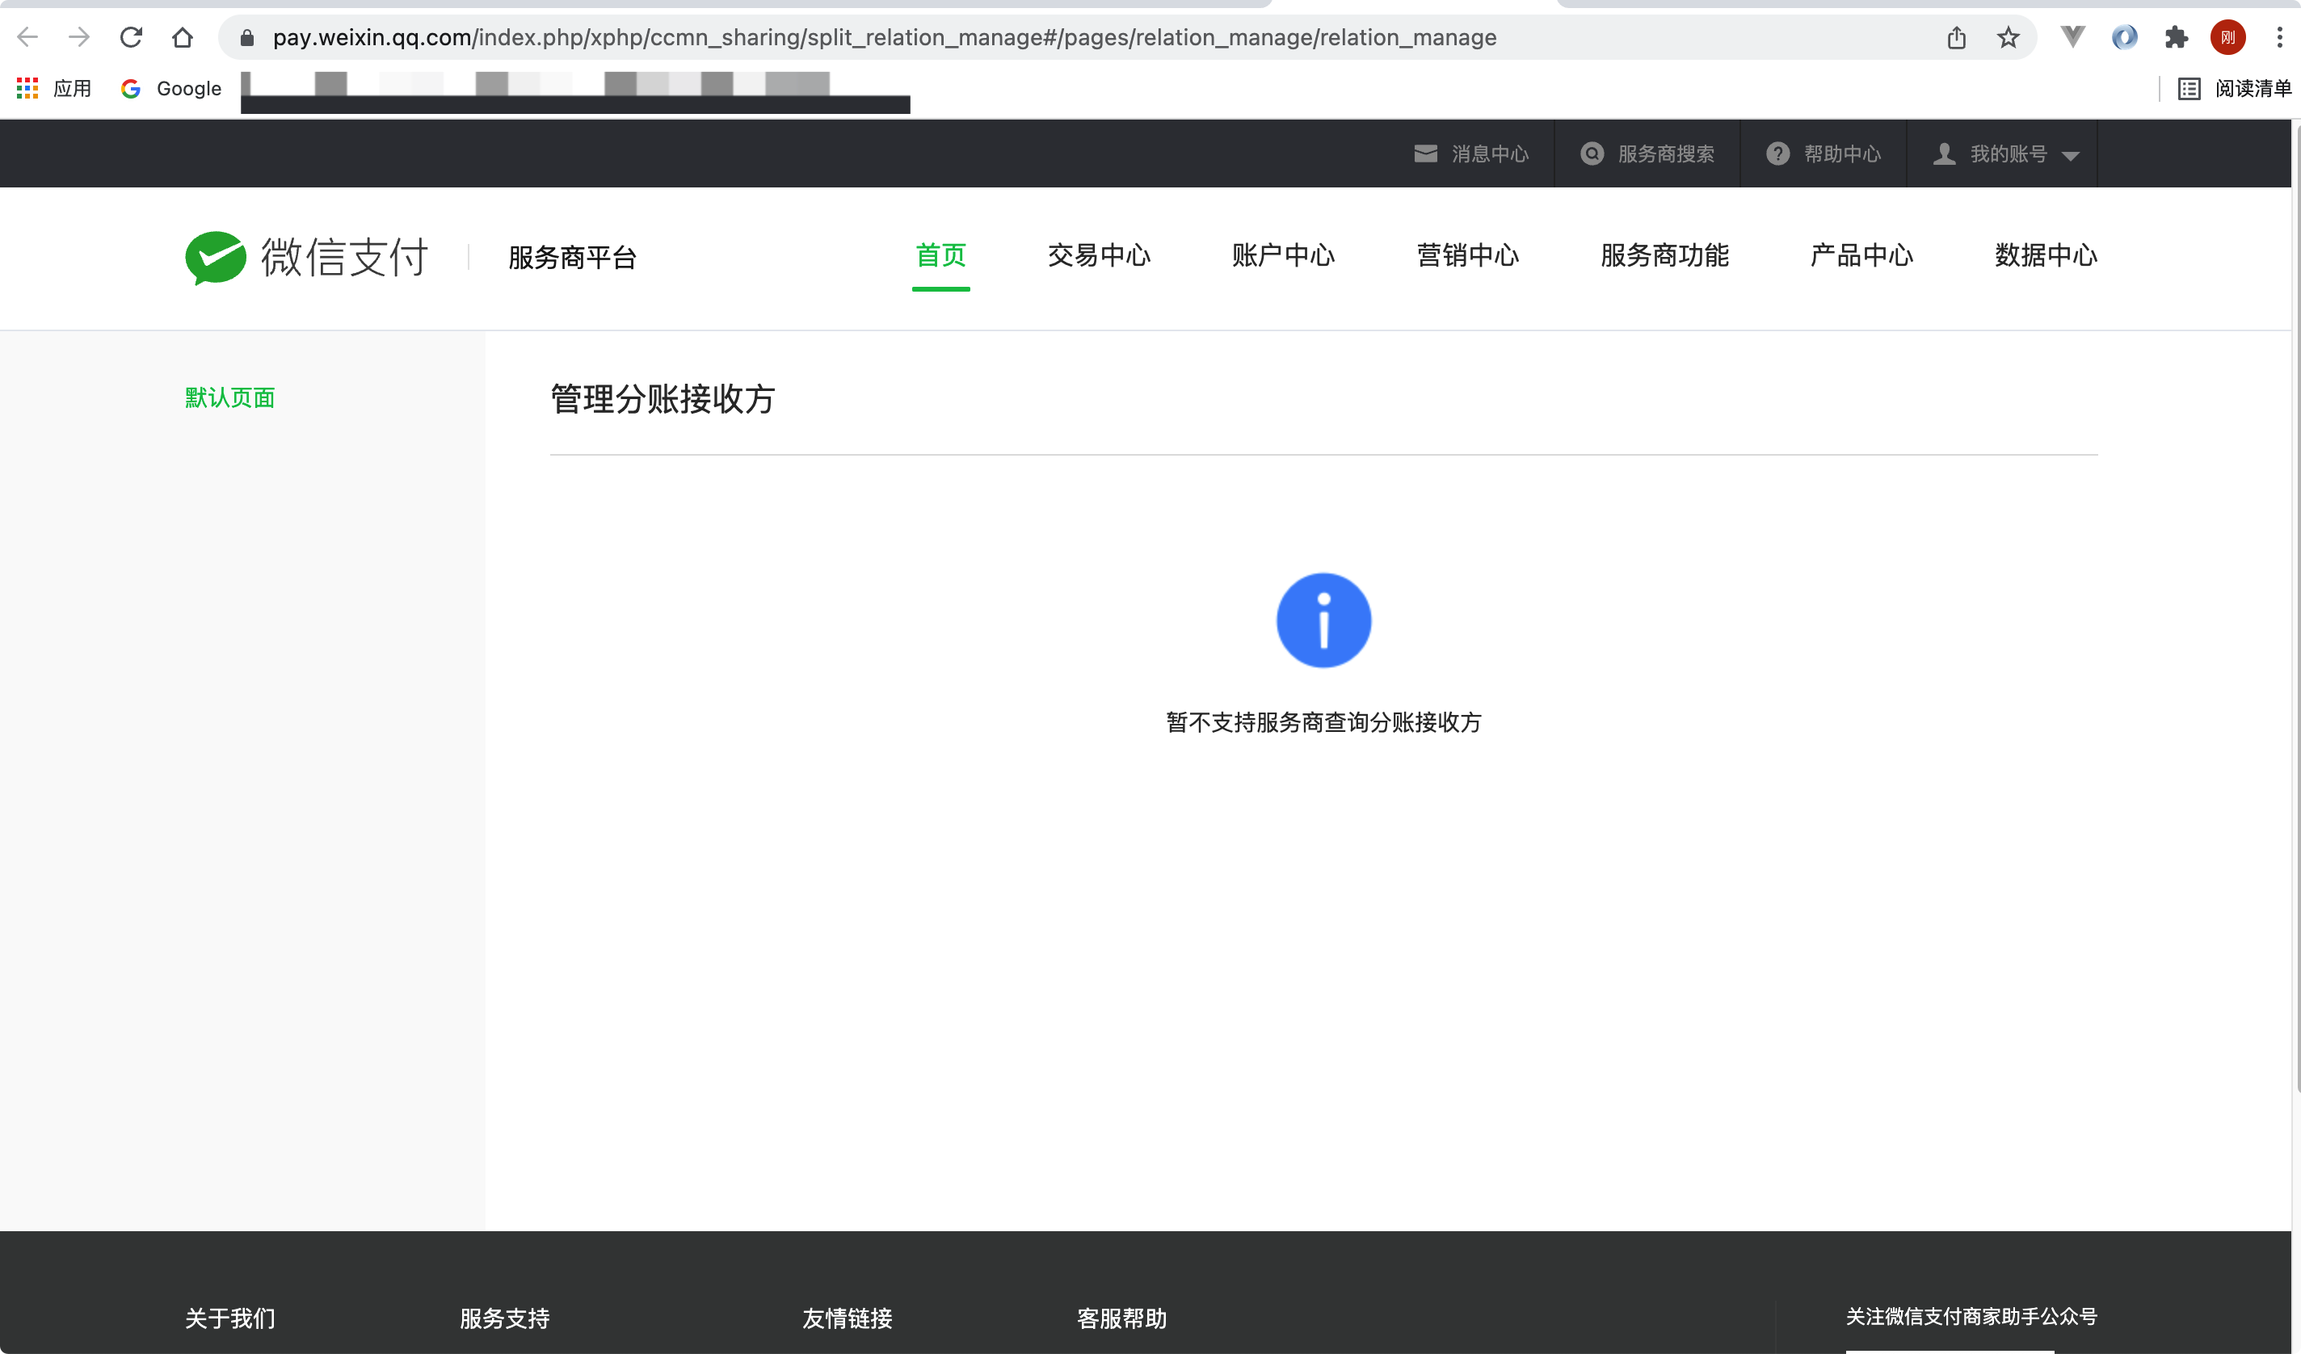2301x1354 pixels.
Task: Click the browser reload icon
Action: (x=131, y=37)
